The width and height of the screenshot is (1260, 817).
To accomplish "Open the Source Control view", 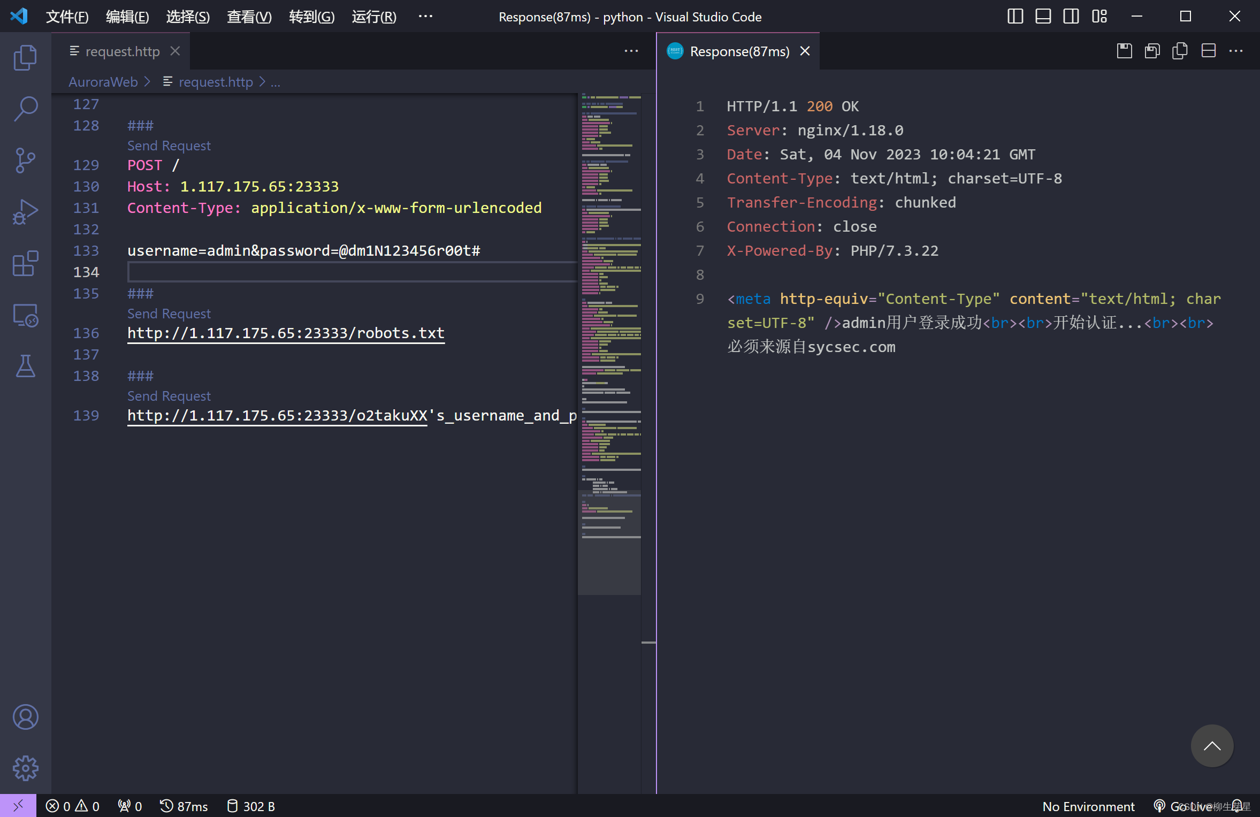I will pyautogui.click(x=25, y=160).
